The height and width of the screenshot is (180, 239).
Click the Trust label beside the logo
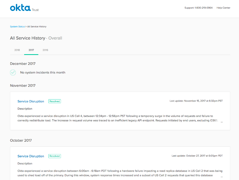pyautogui.click(x=35, y=10)
